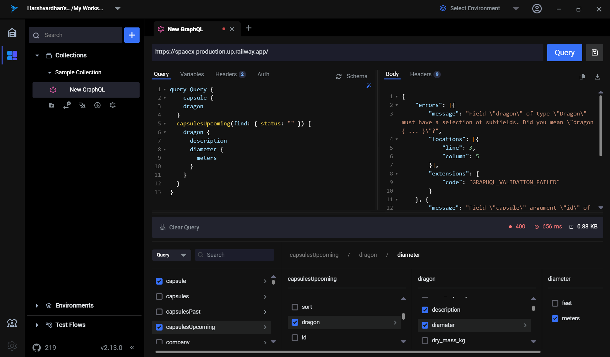Add a new WebSocket request icon
Viewport: 610px width, 357px height.
[x=82, y=105]
